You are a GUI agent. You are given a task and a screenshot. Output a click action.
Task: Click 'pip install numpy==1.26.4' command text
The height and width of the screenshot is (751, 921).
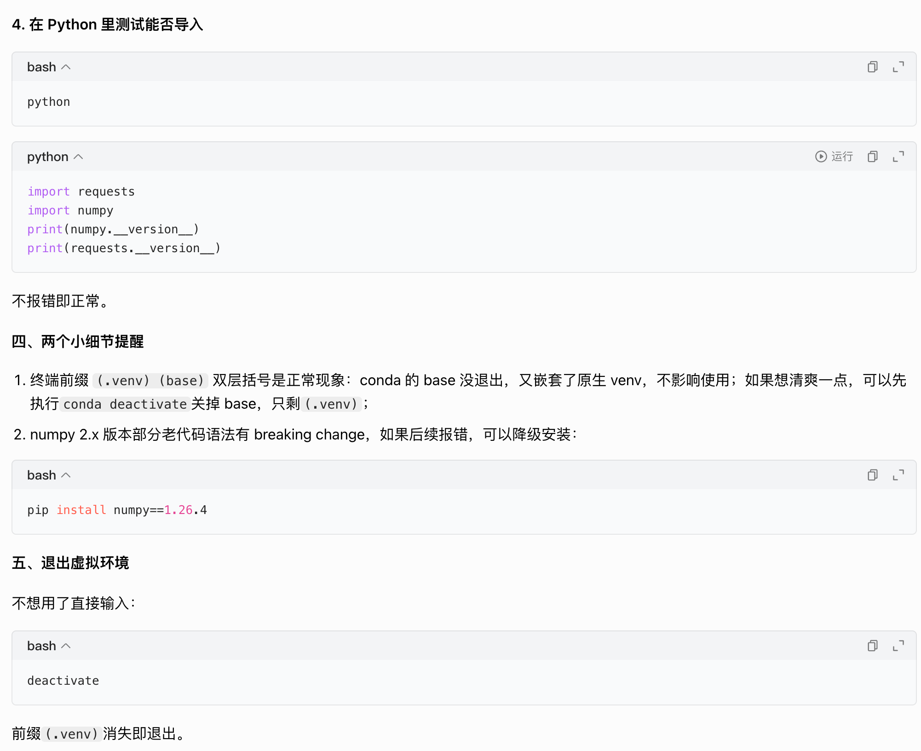[x=117, y=510]
